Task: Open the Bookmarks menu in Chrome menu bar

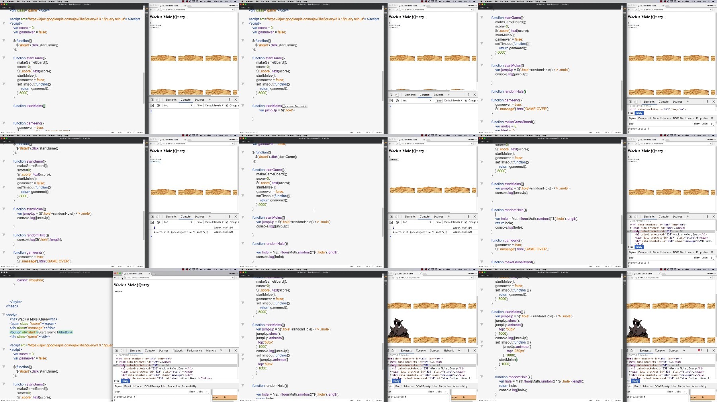Action: click(45, 269)
